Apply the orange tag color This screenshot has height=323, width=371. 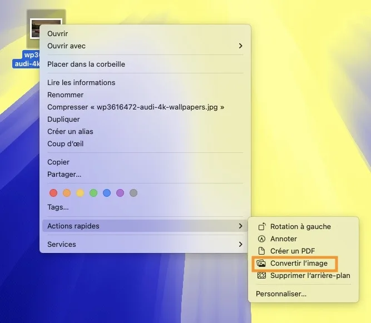click(x=67, y=193)
